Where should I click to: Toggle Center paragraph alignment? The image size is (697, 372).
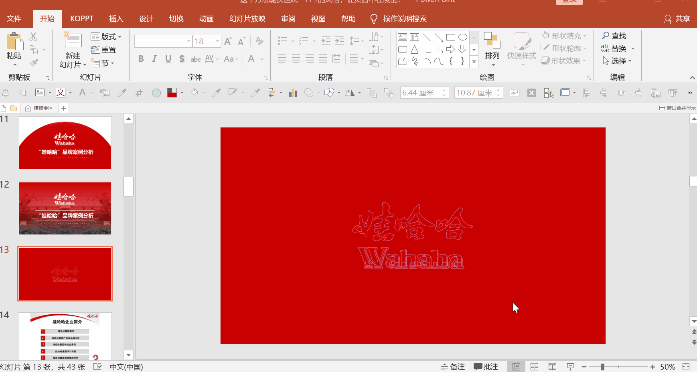[x=296, y=59]
